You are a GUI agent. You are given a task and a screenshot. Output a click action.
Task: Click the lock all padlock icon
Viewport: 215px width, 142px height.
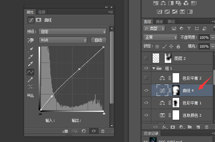coord(178,46)
